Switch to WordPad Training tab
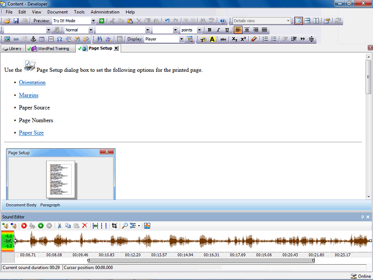The image size is (373, 280). [x=51, y=48]
